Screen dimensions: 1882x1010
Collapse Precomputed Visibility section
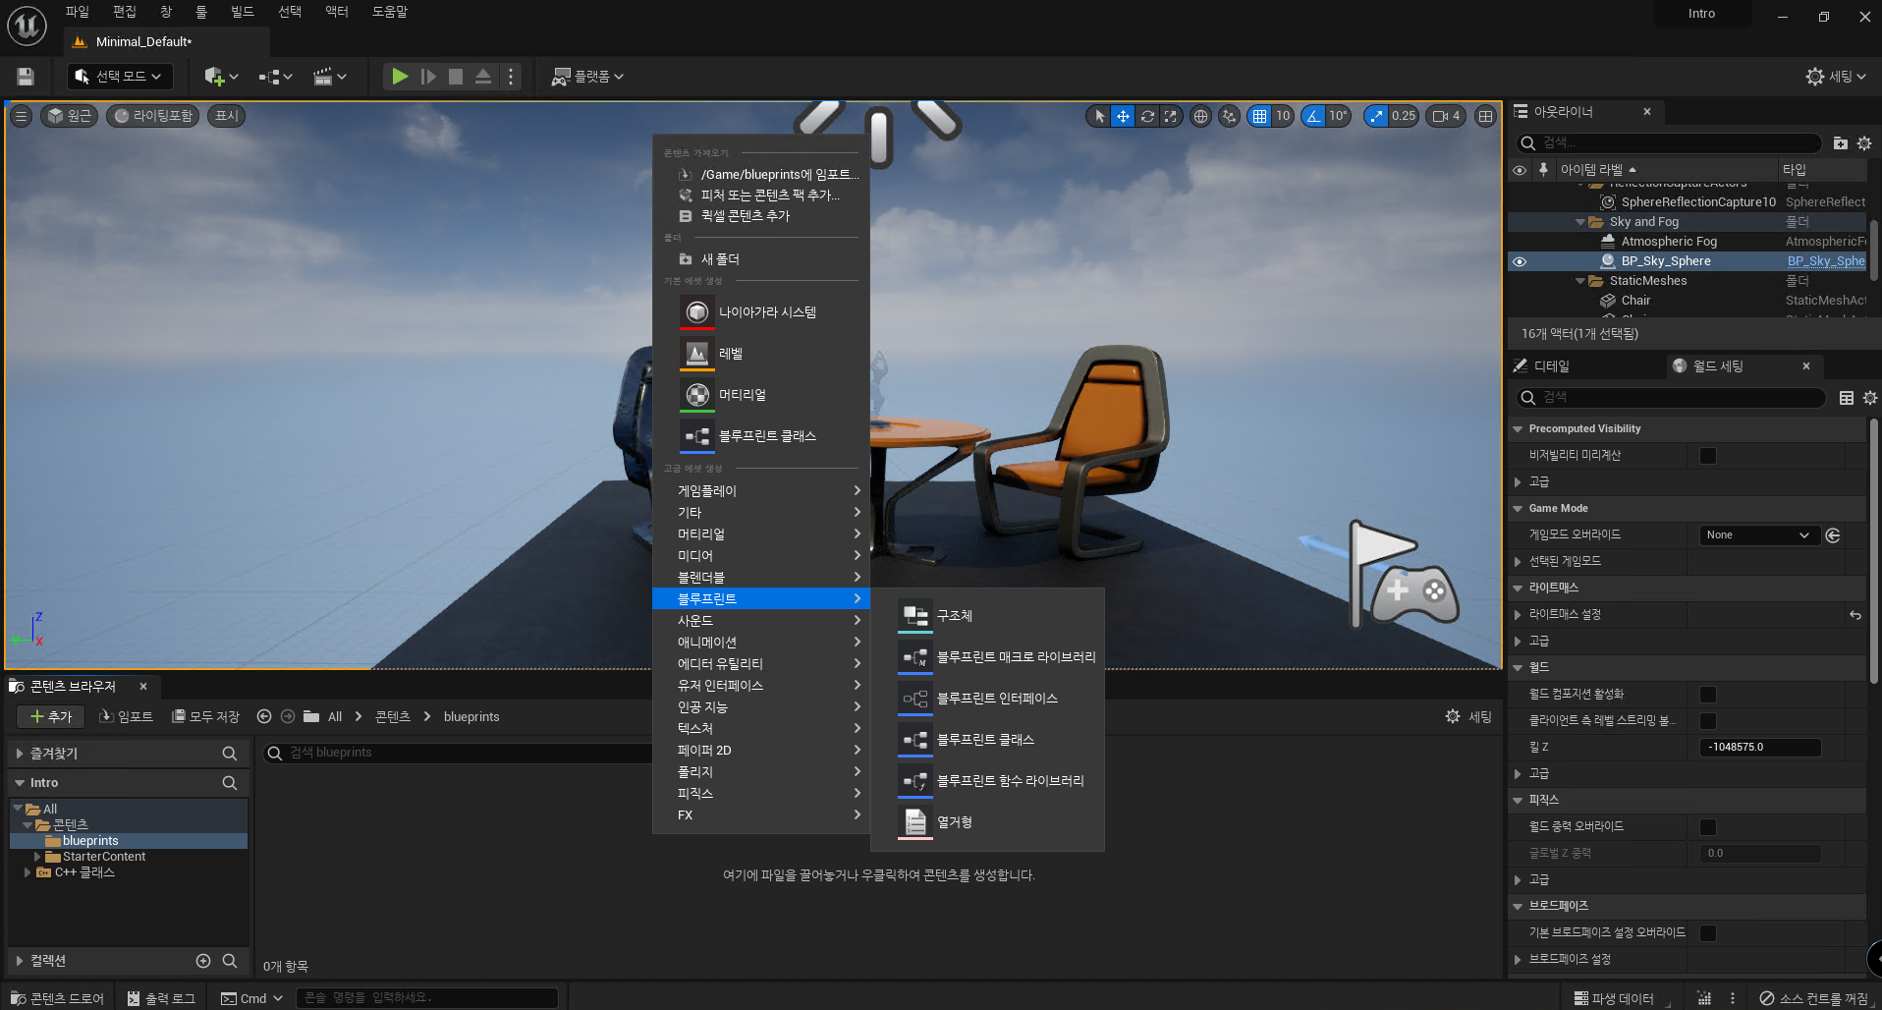click(x=1518, y=429)
